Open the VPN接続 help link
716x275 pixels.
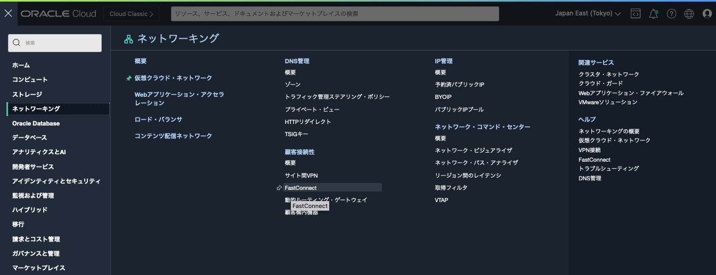(x=589, y=151)
